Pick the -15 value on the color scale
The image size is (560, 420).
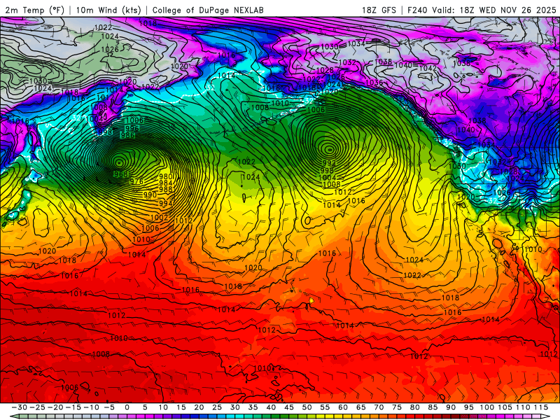coord(73,407)
